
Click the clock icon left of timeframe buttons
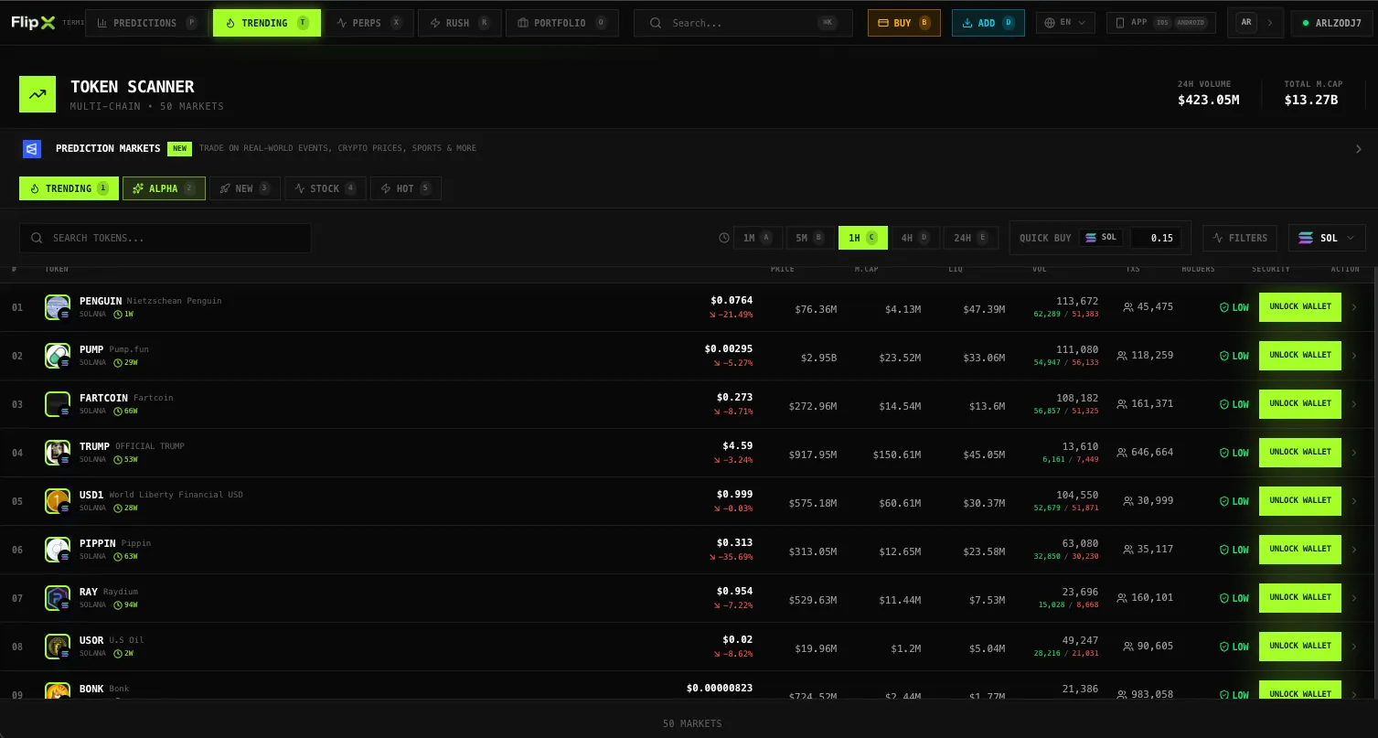[x=723, y=238]
